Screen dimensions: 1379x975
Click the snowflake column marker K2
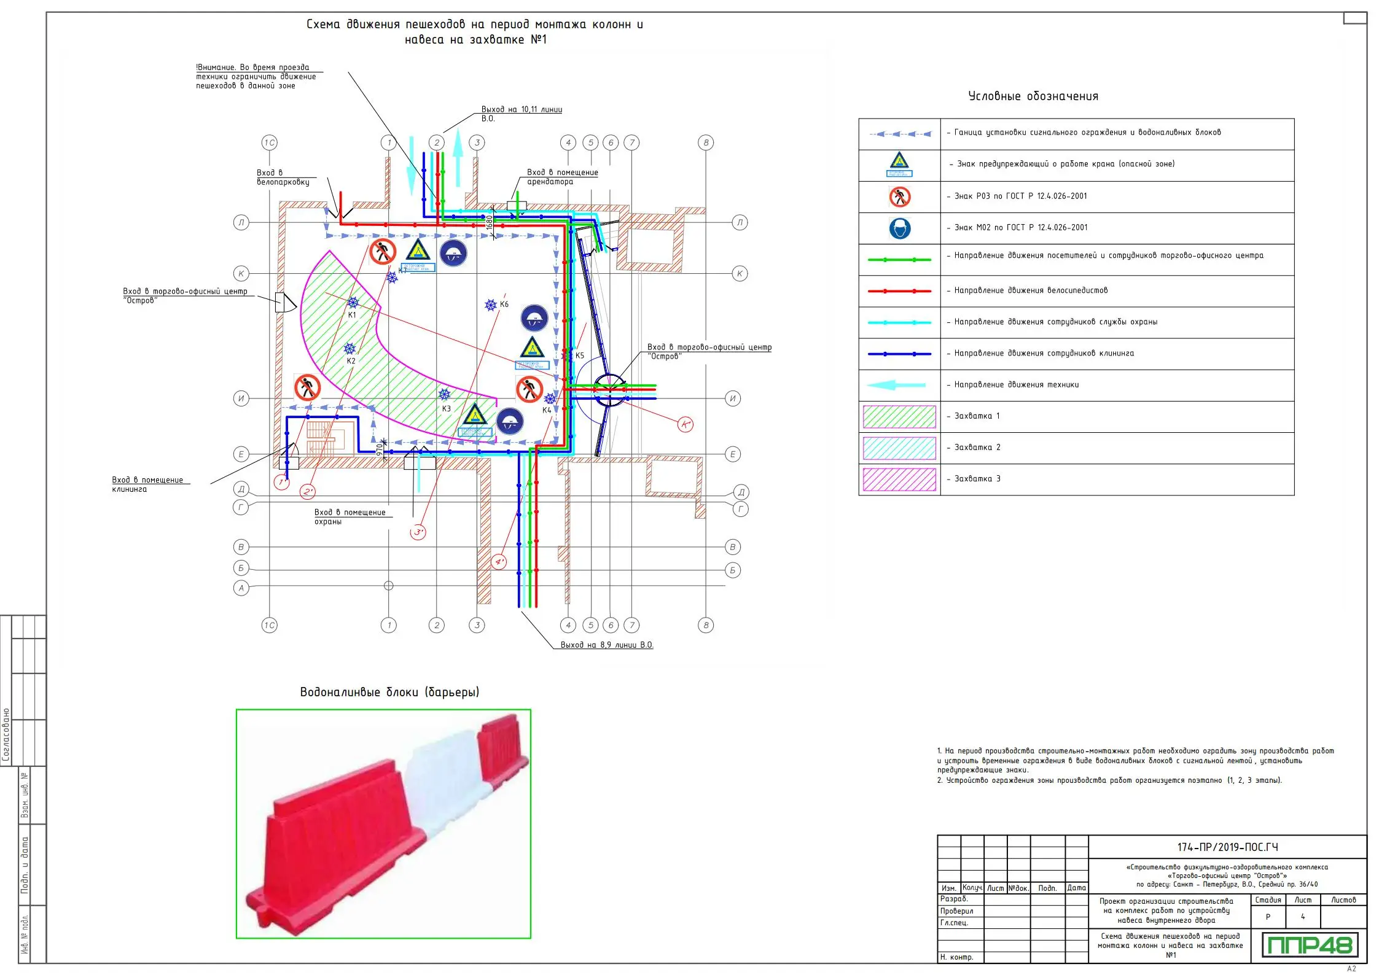click(x=350, y=349)
